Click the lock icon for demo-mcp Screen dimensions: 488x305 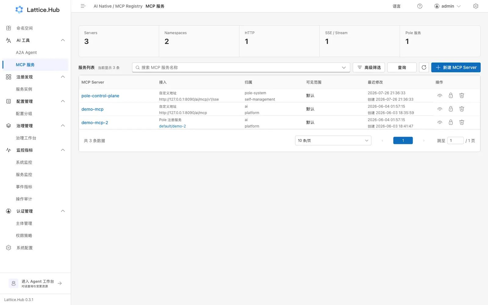[x=451, y=109]
